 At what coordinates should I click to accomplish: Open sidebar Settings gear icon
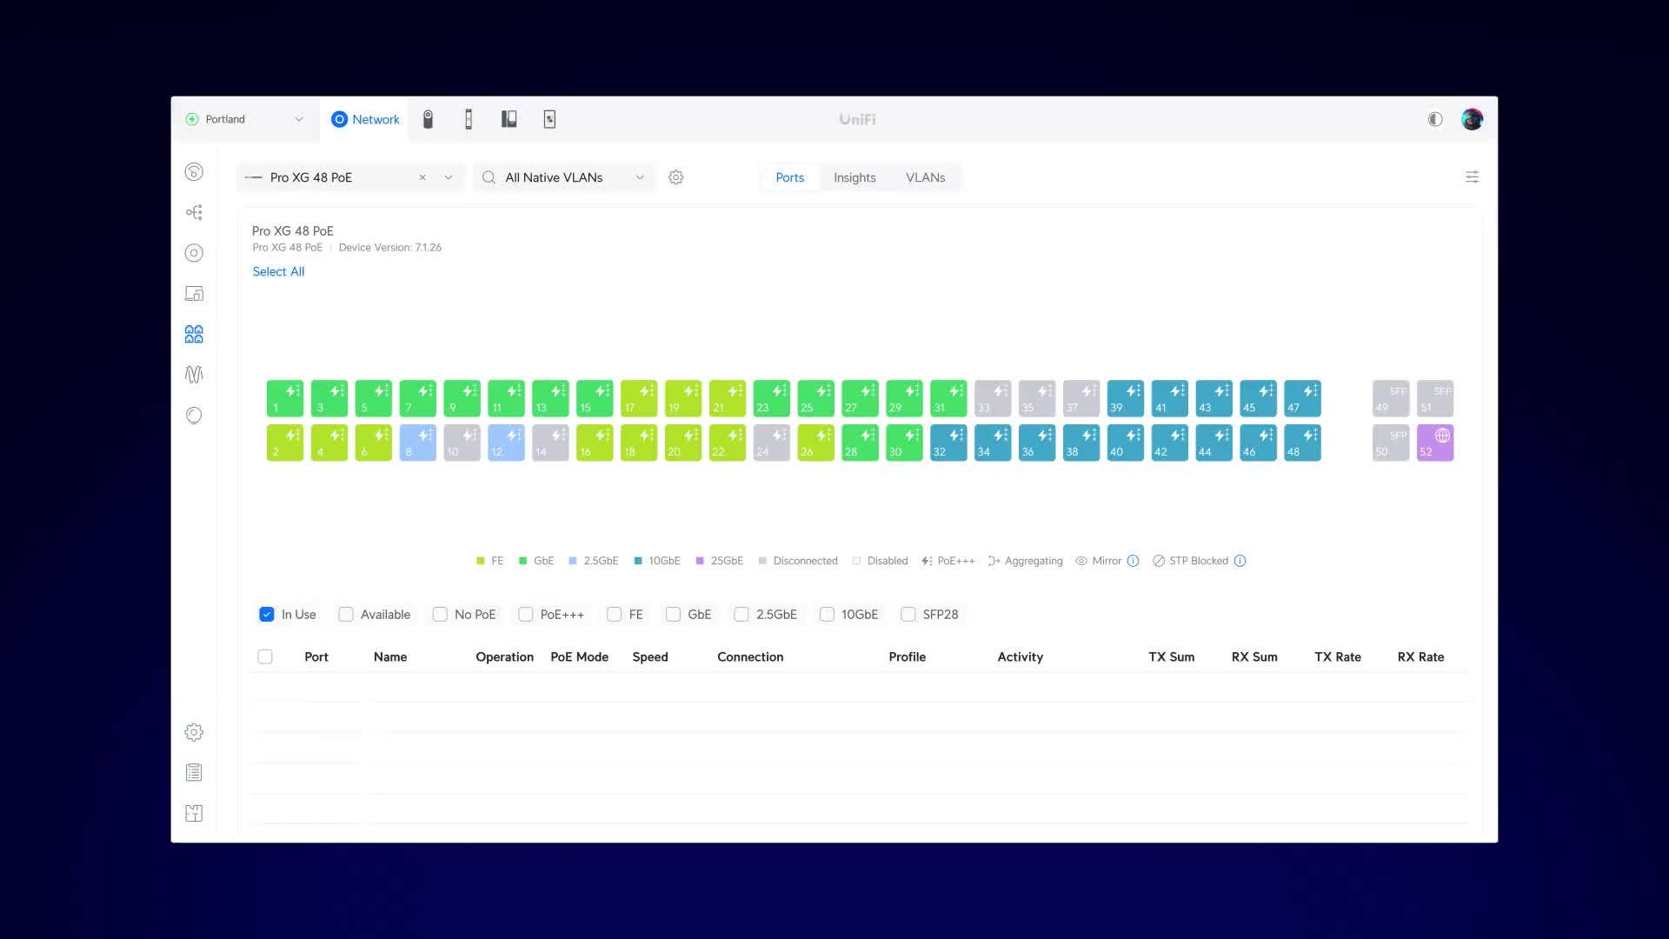(194, 732)
